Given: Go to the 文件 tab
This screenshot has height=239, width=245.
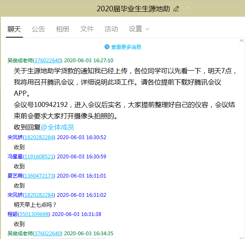Looking at the screenshot, I should click(87, 29).
